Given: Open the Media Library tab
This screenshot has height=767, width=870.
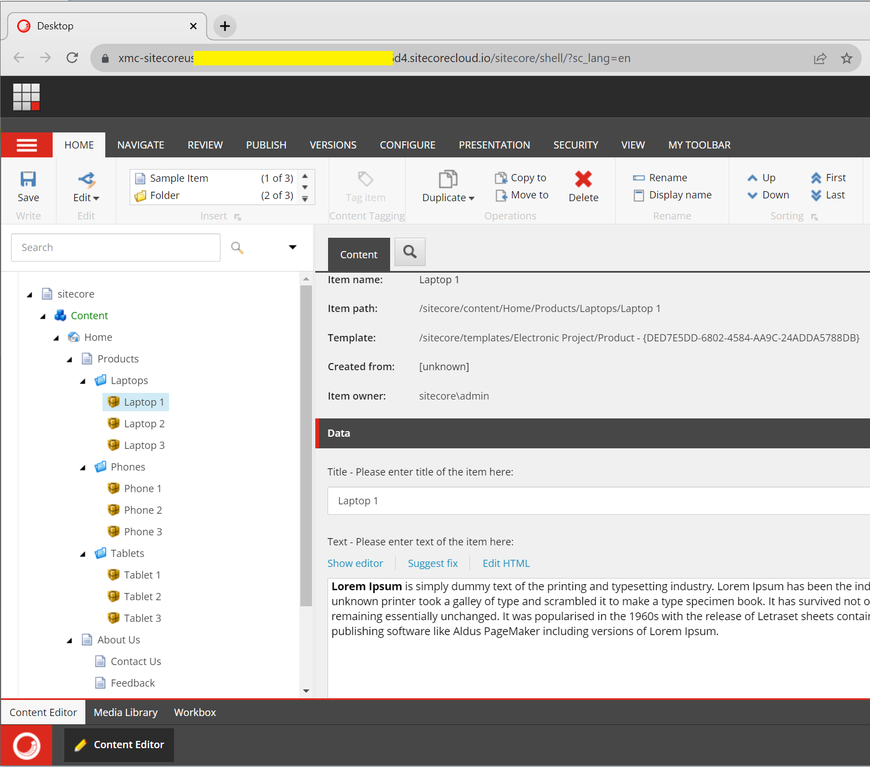Looking at the screenshot, I should tap(126, 712).
